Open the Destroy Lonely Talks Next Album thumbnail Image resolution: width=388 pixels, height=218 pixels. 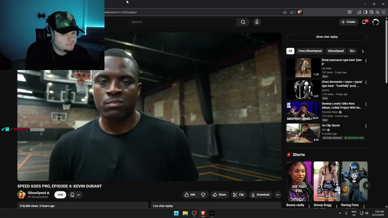303,111
